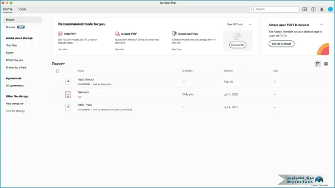Viewport: 335px width, 188px height.
Task: Click the Open File button
Action: 238,45
